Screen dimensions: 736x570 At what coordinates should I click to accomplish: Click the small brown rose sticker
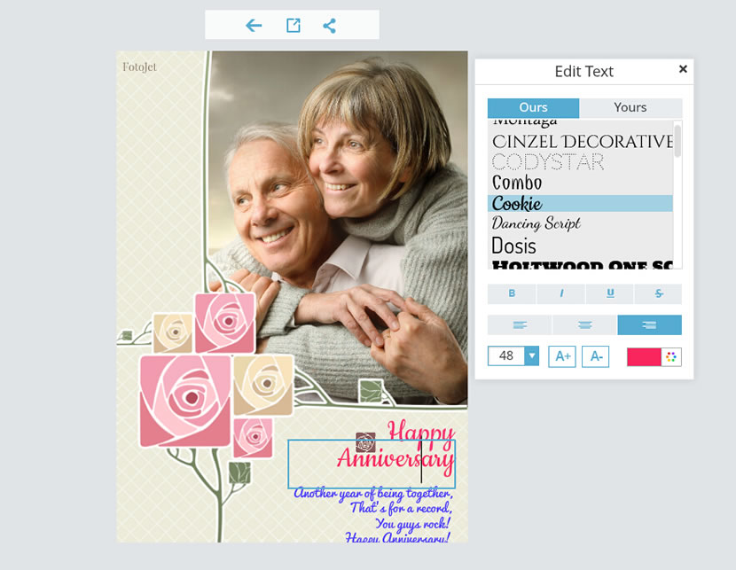click(365, 442)
